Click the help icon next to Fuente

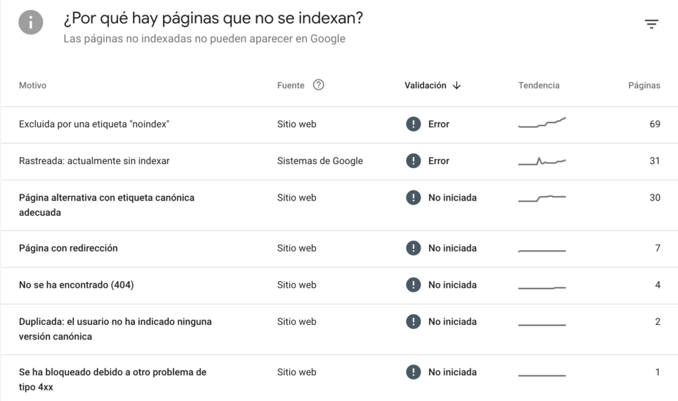319,85
